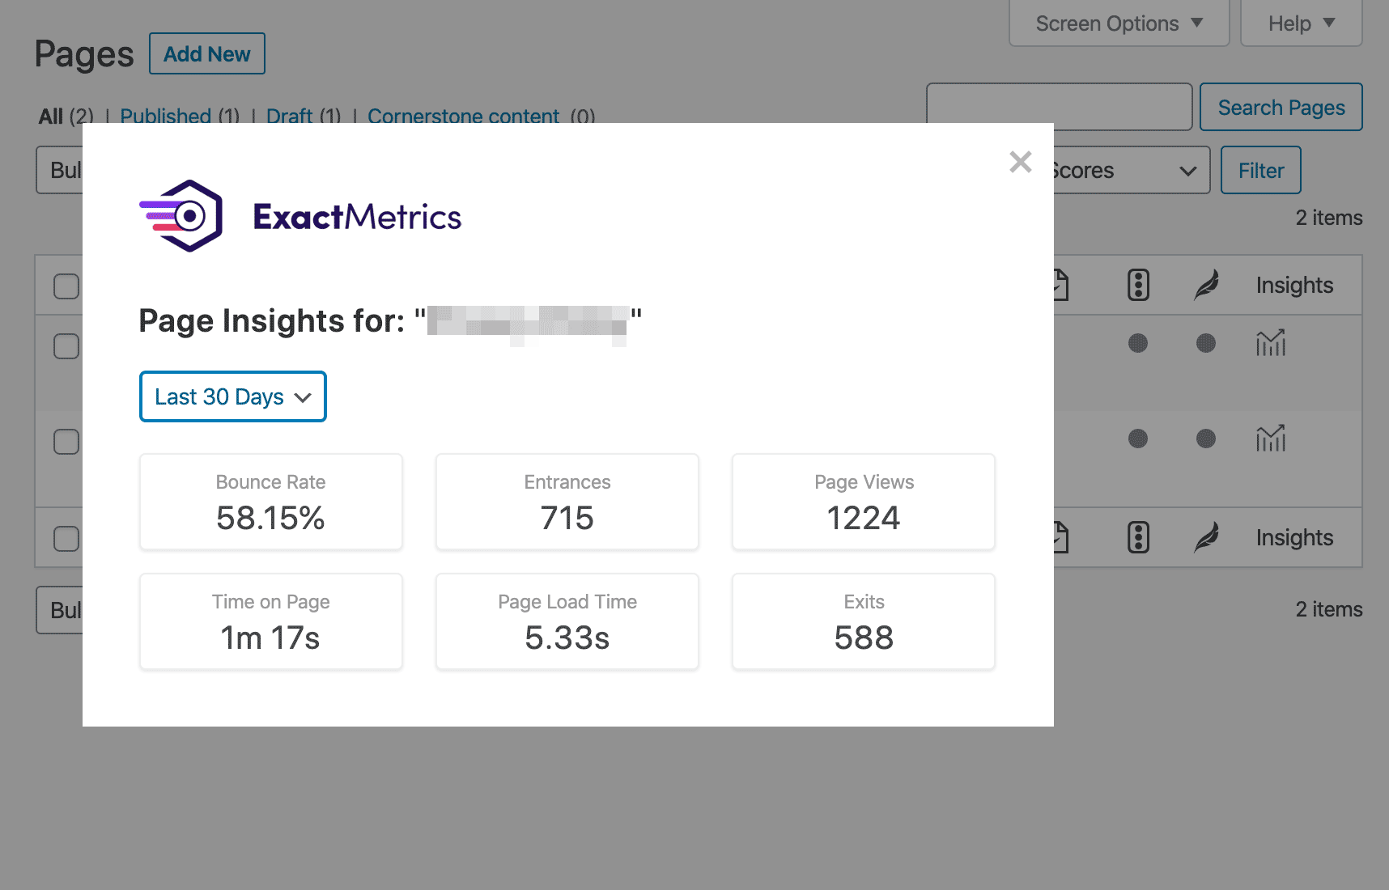Open the SEO Scores filter dropdown
The height and width of the screenshot is (890, 1389).
[1132, 170]
